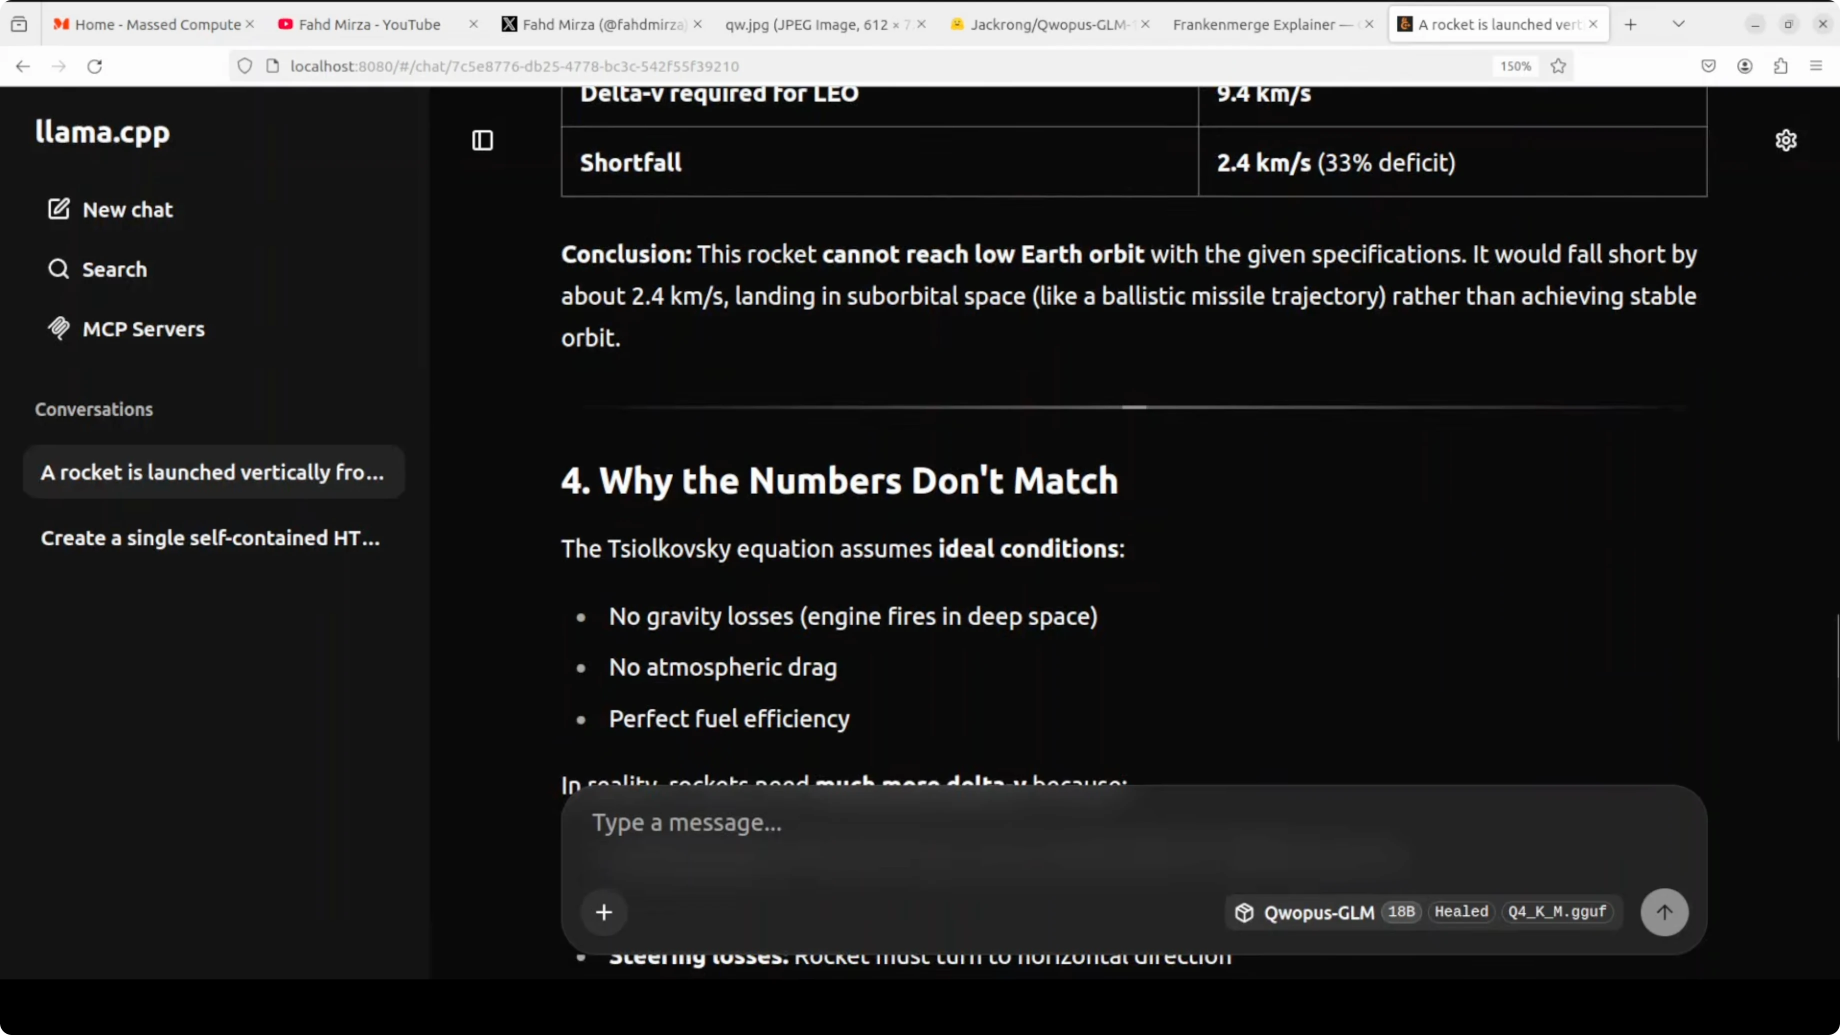
Task: Reload the current page
Action: click(95, 66)
